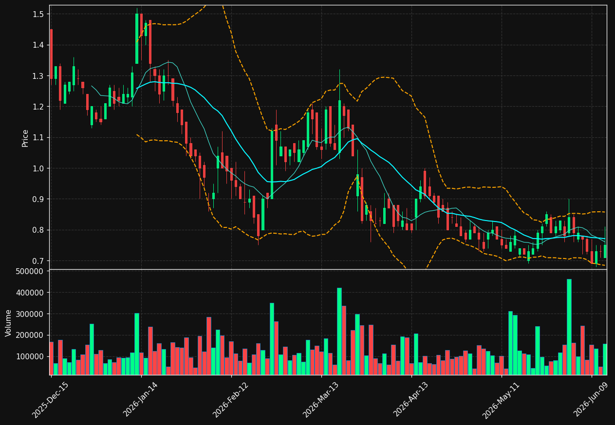Click the Volume axis title
The height and width of the screenshot is (425, 615).
(8, 322)
